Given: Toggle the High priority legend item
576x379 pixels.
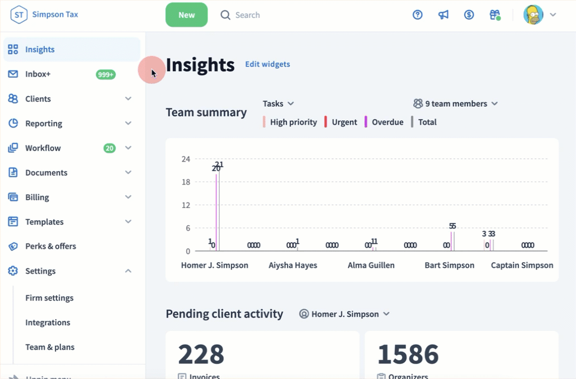Looking at the screenshot, I should (x=290, y=122).
